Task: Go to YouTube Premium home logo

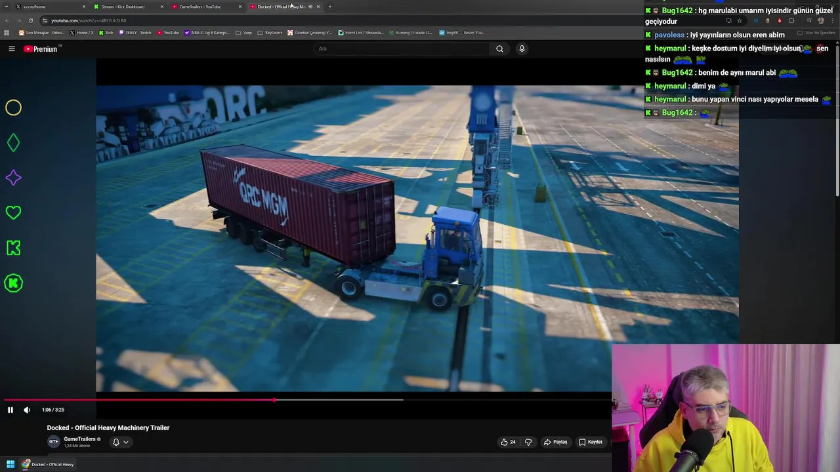Action: 42,49
